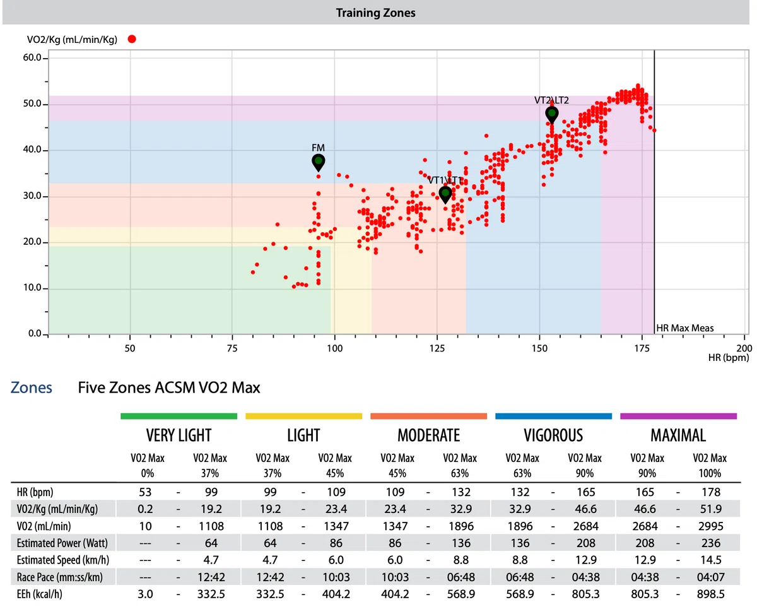Click the HR Max Meas vertical line label

pyautogui.click(x=685, y=328)
